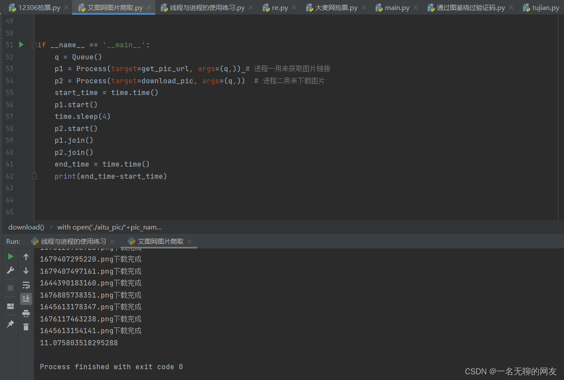The image size is (564, 380).
Task: Close the 大麦网抢票.py tab
Action: click(x=364, y=7)
